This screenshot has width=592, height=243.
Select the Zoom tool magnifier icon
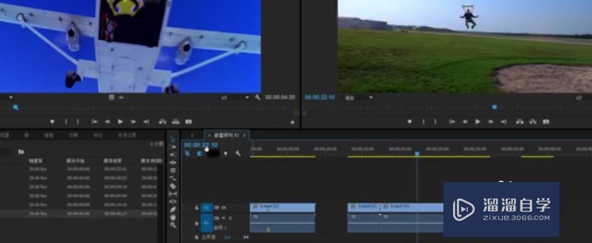click(x=173, y=225)
